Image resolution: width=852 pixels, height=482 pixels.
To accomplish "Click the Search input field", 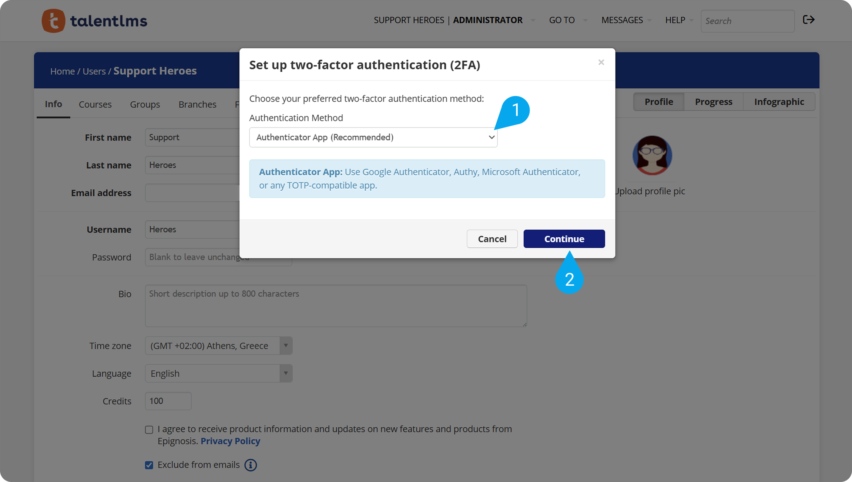I will coord(747,21).
